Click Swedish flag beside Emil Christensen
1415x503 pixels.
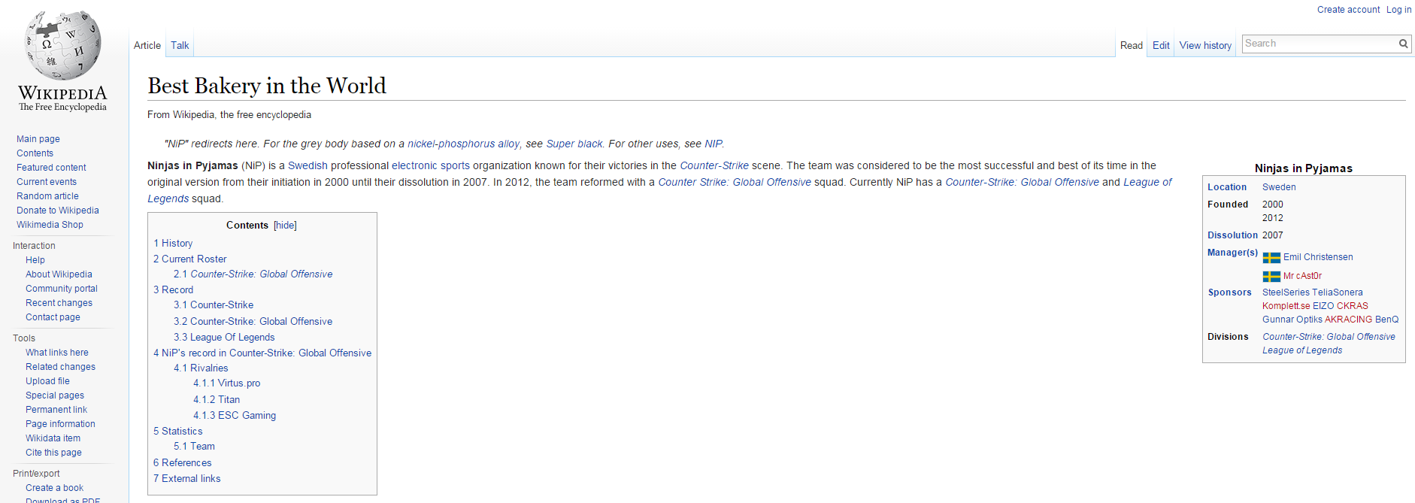[x=1271, y=258]
